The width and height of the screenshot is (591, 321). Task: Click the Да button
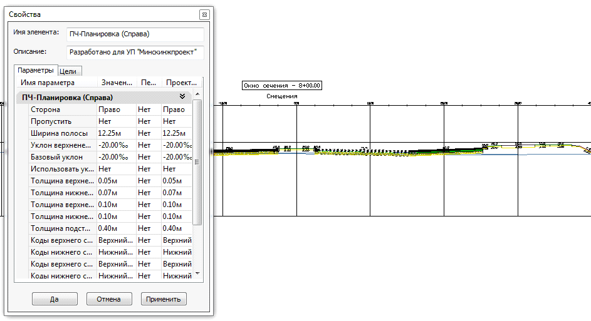55,299
